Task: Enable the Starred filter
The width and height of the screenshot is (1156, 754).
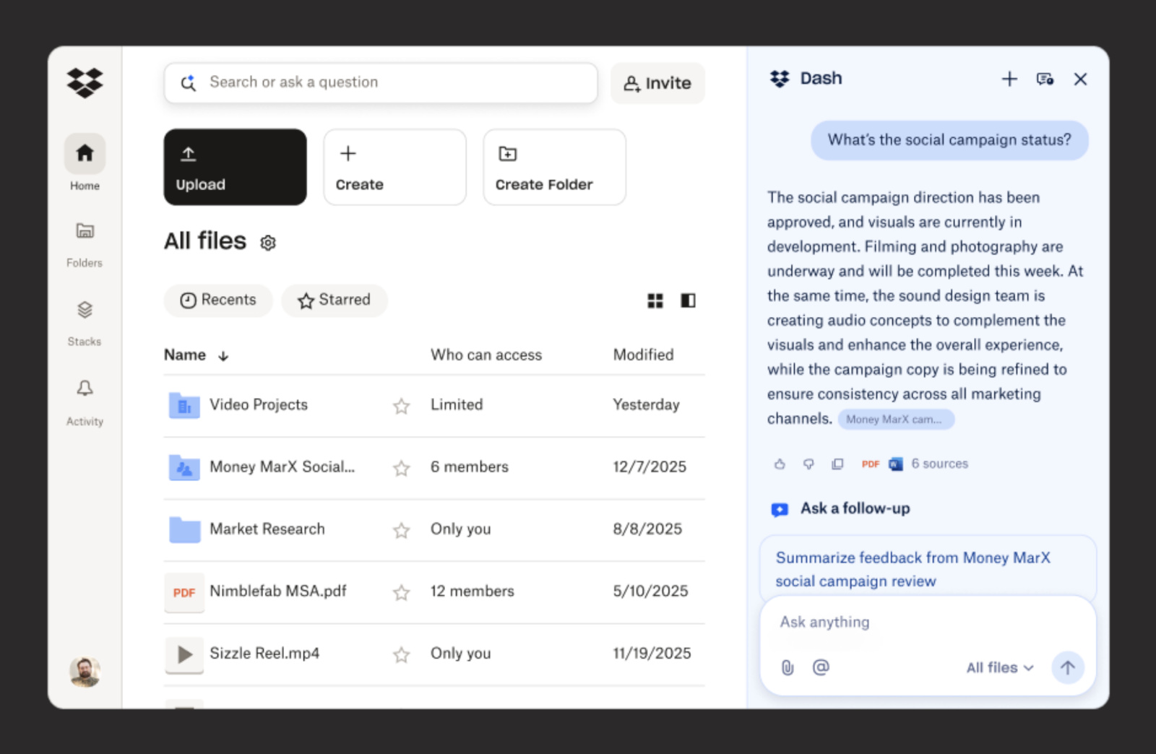Action: 334,300
